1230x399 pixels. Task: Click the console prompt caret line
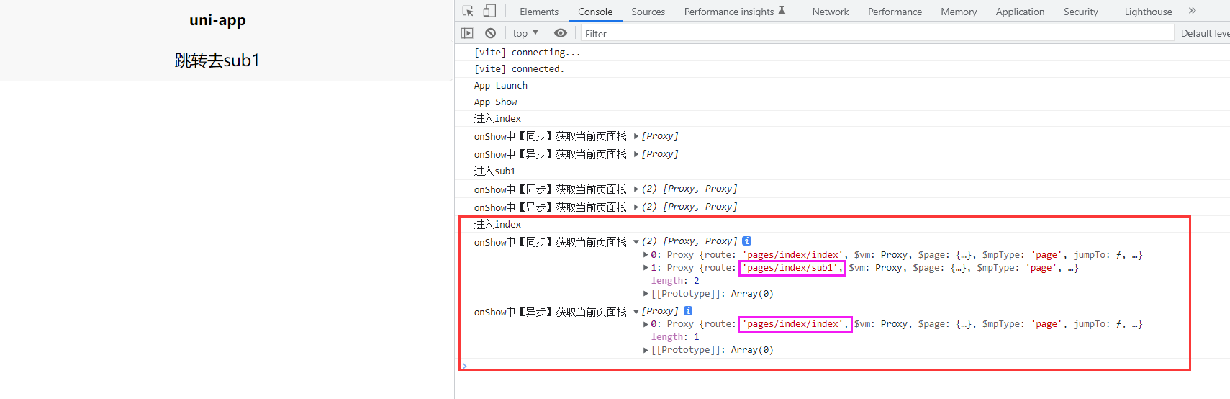pyautogui.click(x=842, y=366)
